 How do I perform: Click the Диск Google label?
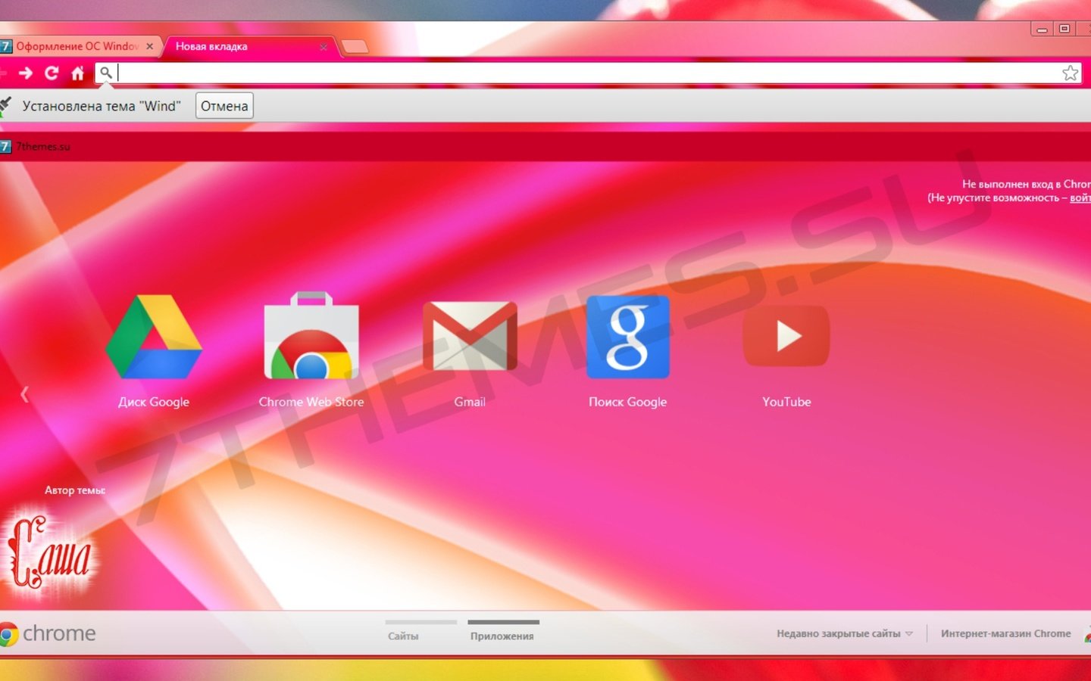coord(154,402)
